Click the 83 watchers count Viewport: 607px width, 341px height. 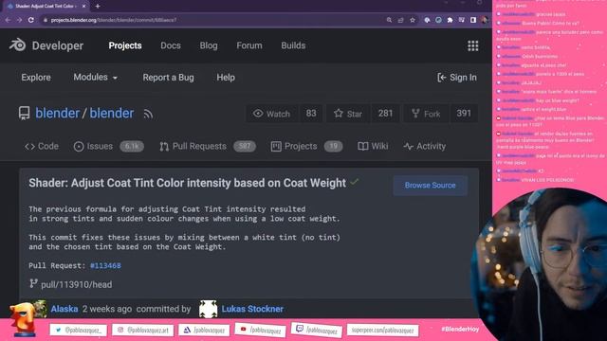tap(311, 114)
